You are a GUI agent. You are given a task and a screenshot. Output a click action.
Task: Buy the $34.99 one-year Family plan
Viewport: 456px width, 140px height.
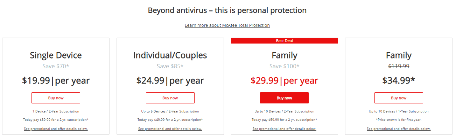(399, 98)
